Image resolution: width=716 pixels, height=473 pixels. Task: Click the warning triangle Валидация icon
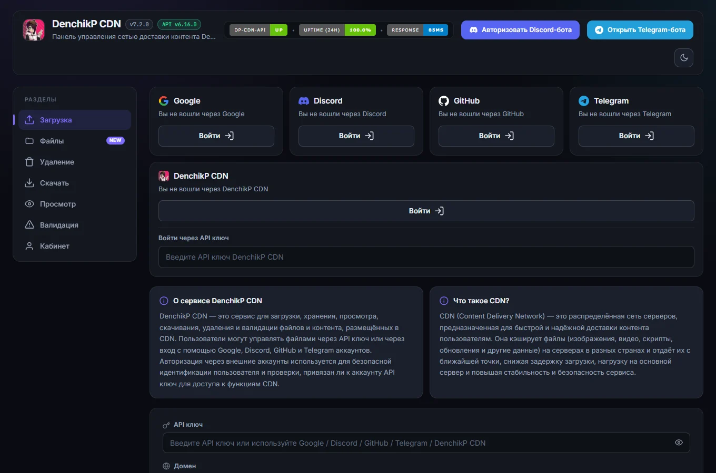(x=29, y=225)
